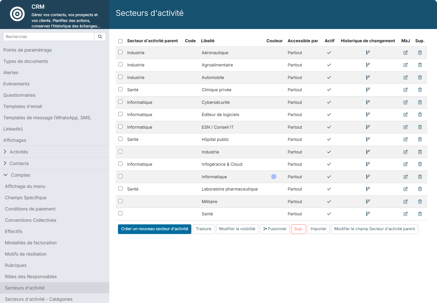Click the Fusionner button
437x303 pixels.
pyautogui.click(x=275, y=229)
